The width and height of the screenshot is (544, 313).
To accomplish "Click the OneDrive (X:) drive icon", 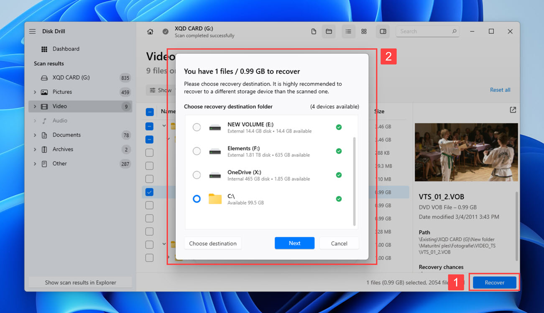I will (x=215, y=175).
